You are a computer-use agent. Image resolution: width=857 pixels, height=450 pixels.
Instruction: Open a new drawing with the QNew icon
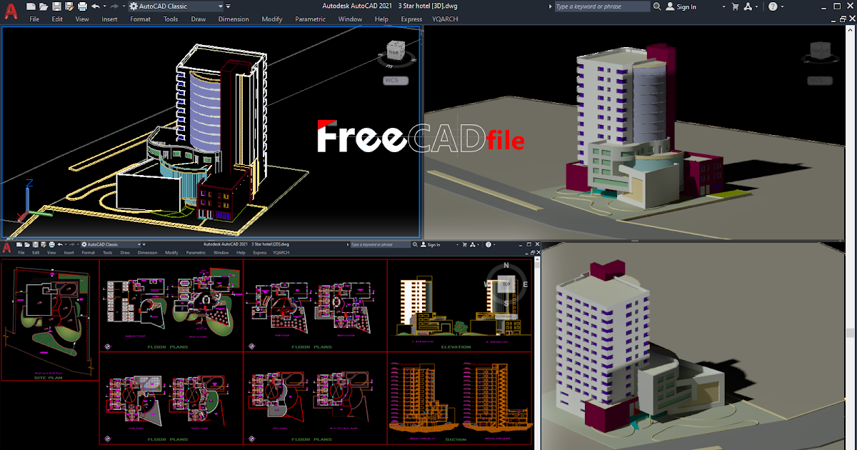pos(30,6)
